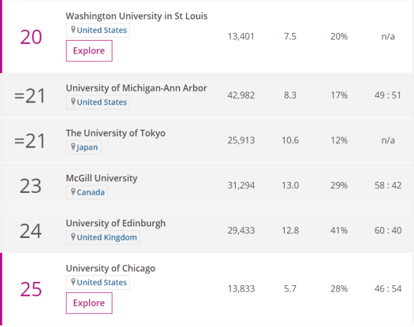The height and width of the screenshot is (327, 414).
Task: Select United States tag under Michigan-Ann Arbor
Action: [102, 102]
